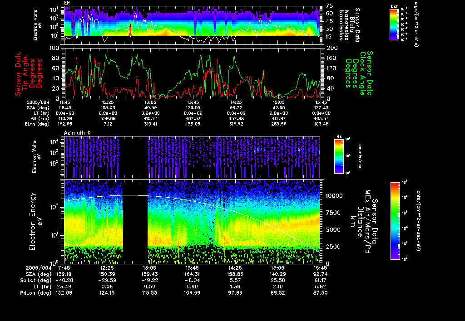Select SZA value 40.59
The height and width of the screenshot is (321, 465).
[x=150, y=108]
